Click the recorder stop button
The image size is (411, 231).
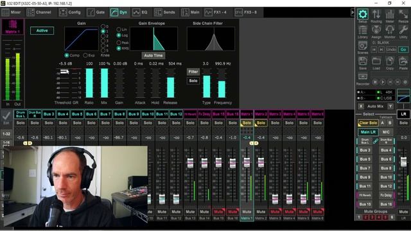[375, 82]
